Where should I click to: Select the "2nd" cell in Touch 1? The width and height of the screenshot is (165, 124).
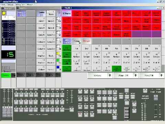[87, 48]
